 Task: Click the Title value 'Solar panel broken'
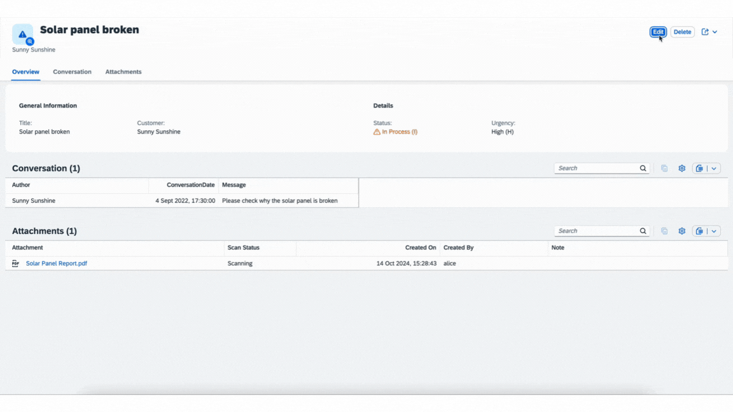point(45,132)
